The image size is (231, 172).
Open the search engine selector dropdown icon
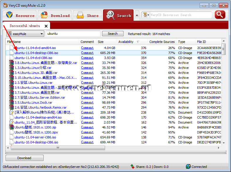(x=146, y=15)
